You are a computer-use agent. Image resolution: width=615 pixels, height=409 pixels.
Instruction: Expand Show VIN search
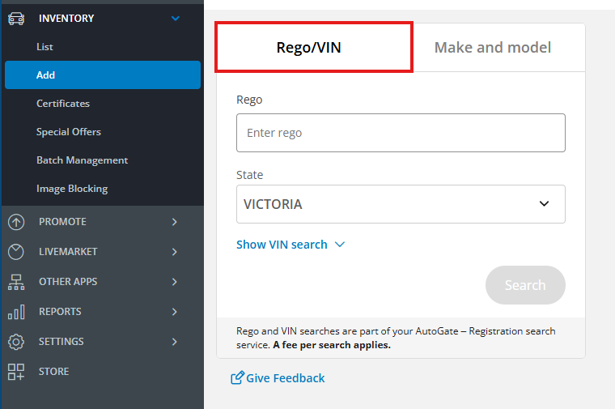pyautogui.click(x=291, y=245)
